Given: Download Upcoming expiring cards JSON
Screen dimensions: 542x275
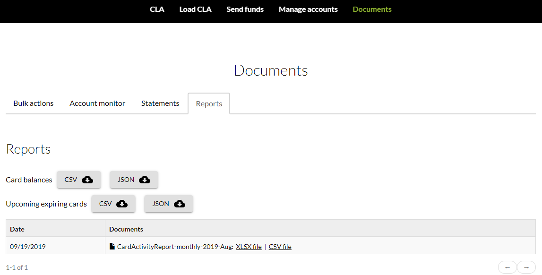Looking at the screenshot, I should [x=169, y=204].
